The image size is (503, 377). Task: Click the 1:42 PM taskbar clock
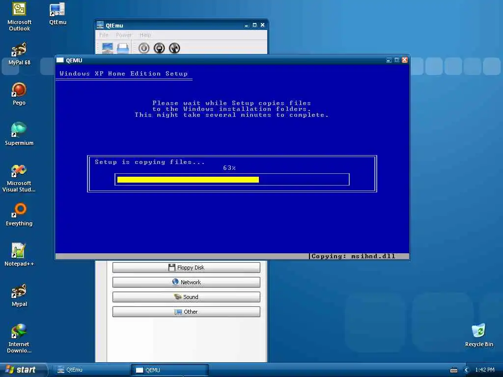[485, 370]
